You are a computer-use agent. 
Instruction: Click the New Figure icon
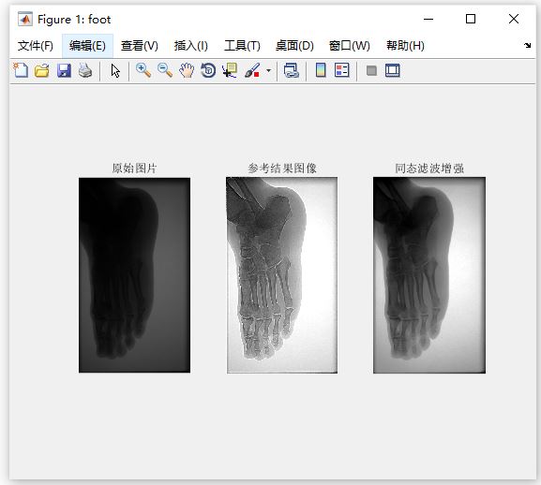(x=21, y=70)
